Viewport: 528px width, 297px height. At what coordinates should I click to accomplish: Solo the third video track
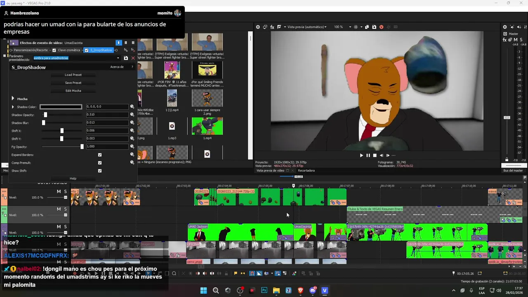(x=65, y=226)
